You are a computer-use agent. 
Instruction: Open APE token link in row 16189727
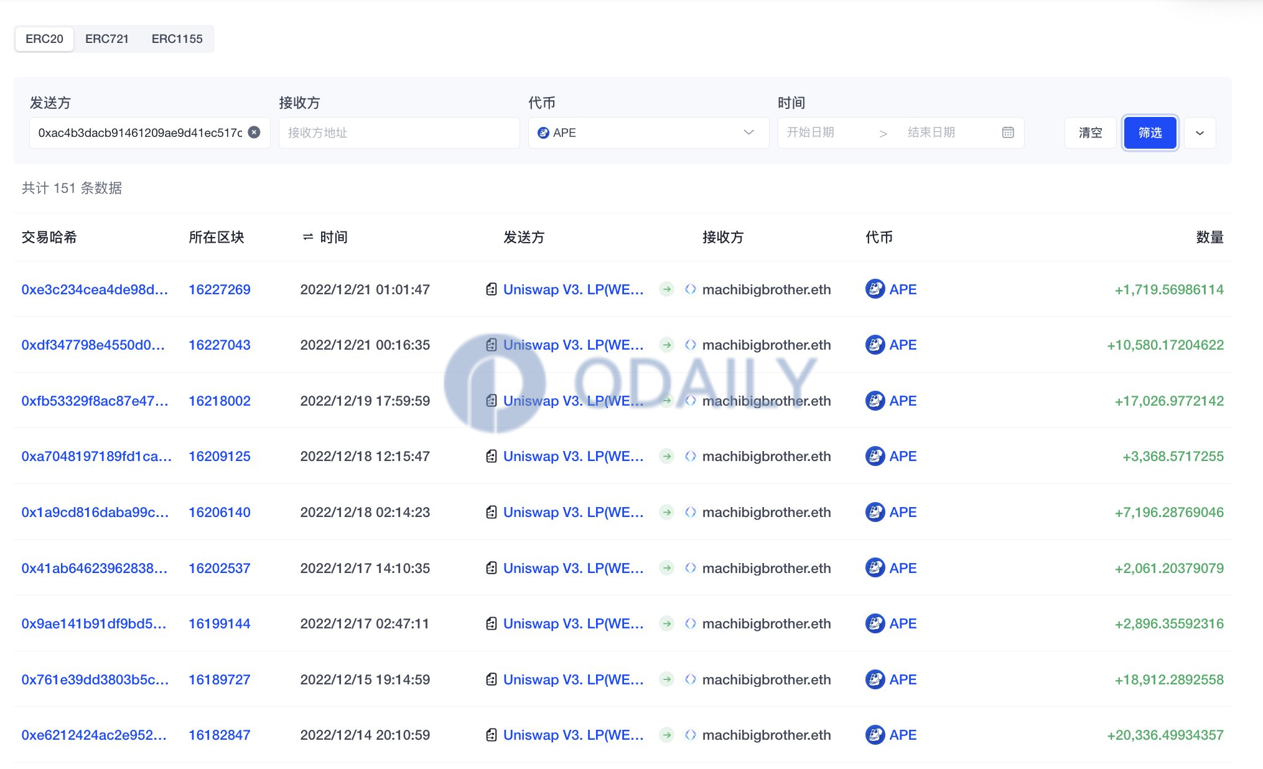(903, 679)
